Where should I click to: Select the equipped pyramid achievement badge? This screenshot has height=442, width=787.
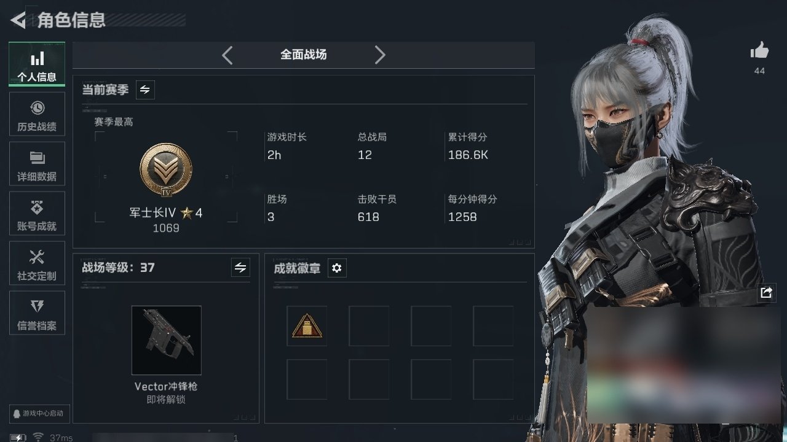(x=307, y=326)
